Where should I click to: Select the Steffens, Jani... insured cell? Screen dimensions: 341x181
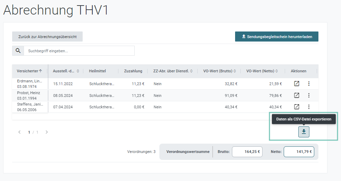[30, 107]
